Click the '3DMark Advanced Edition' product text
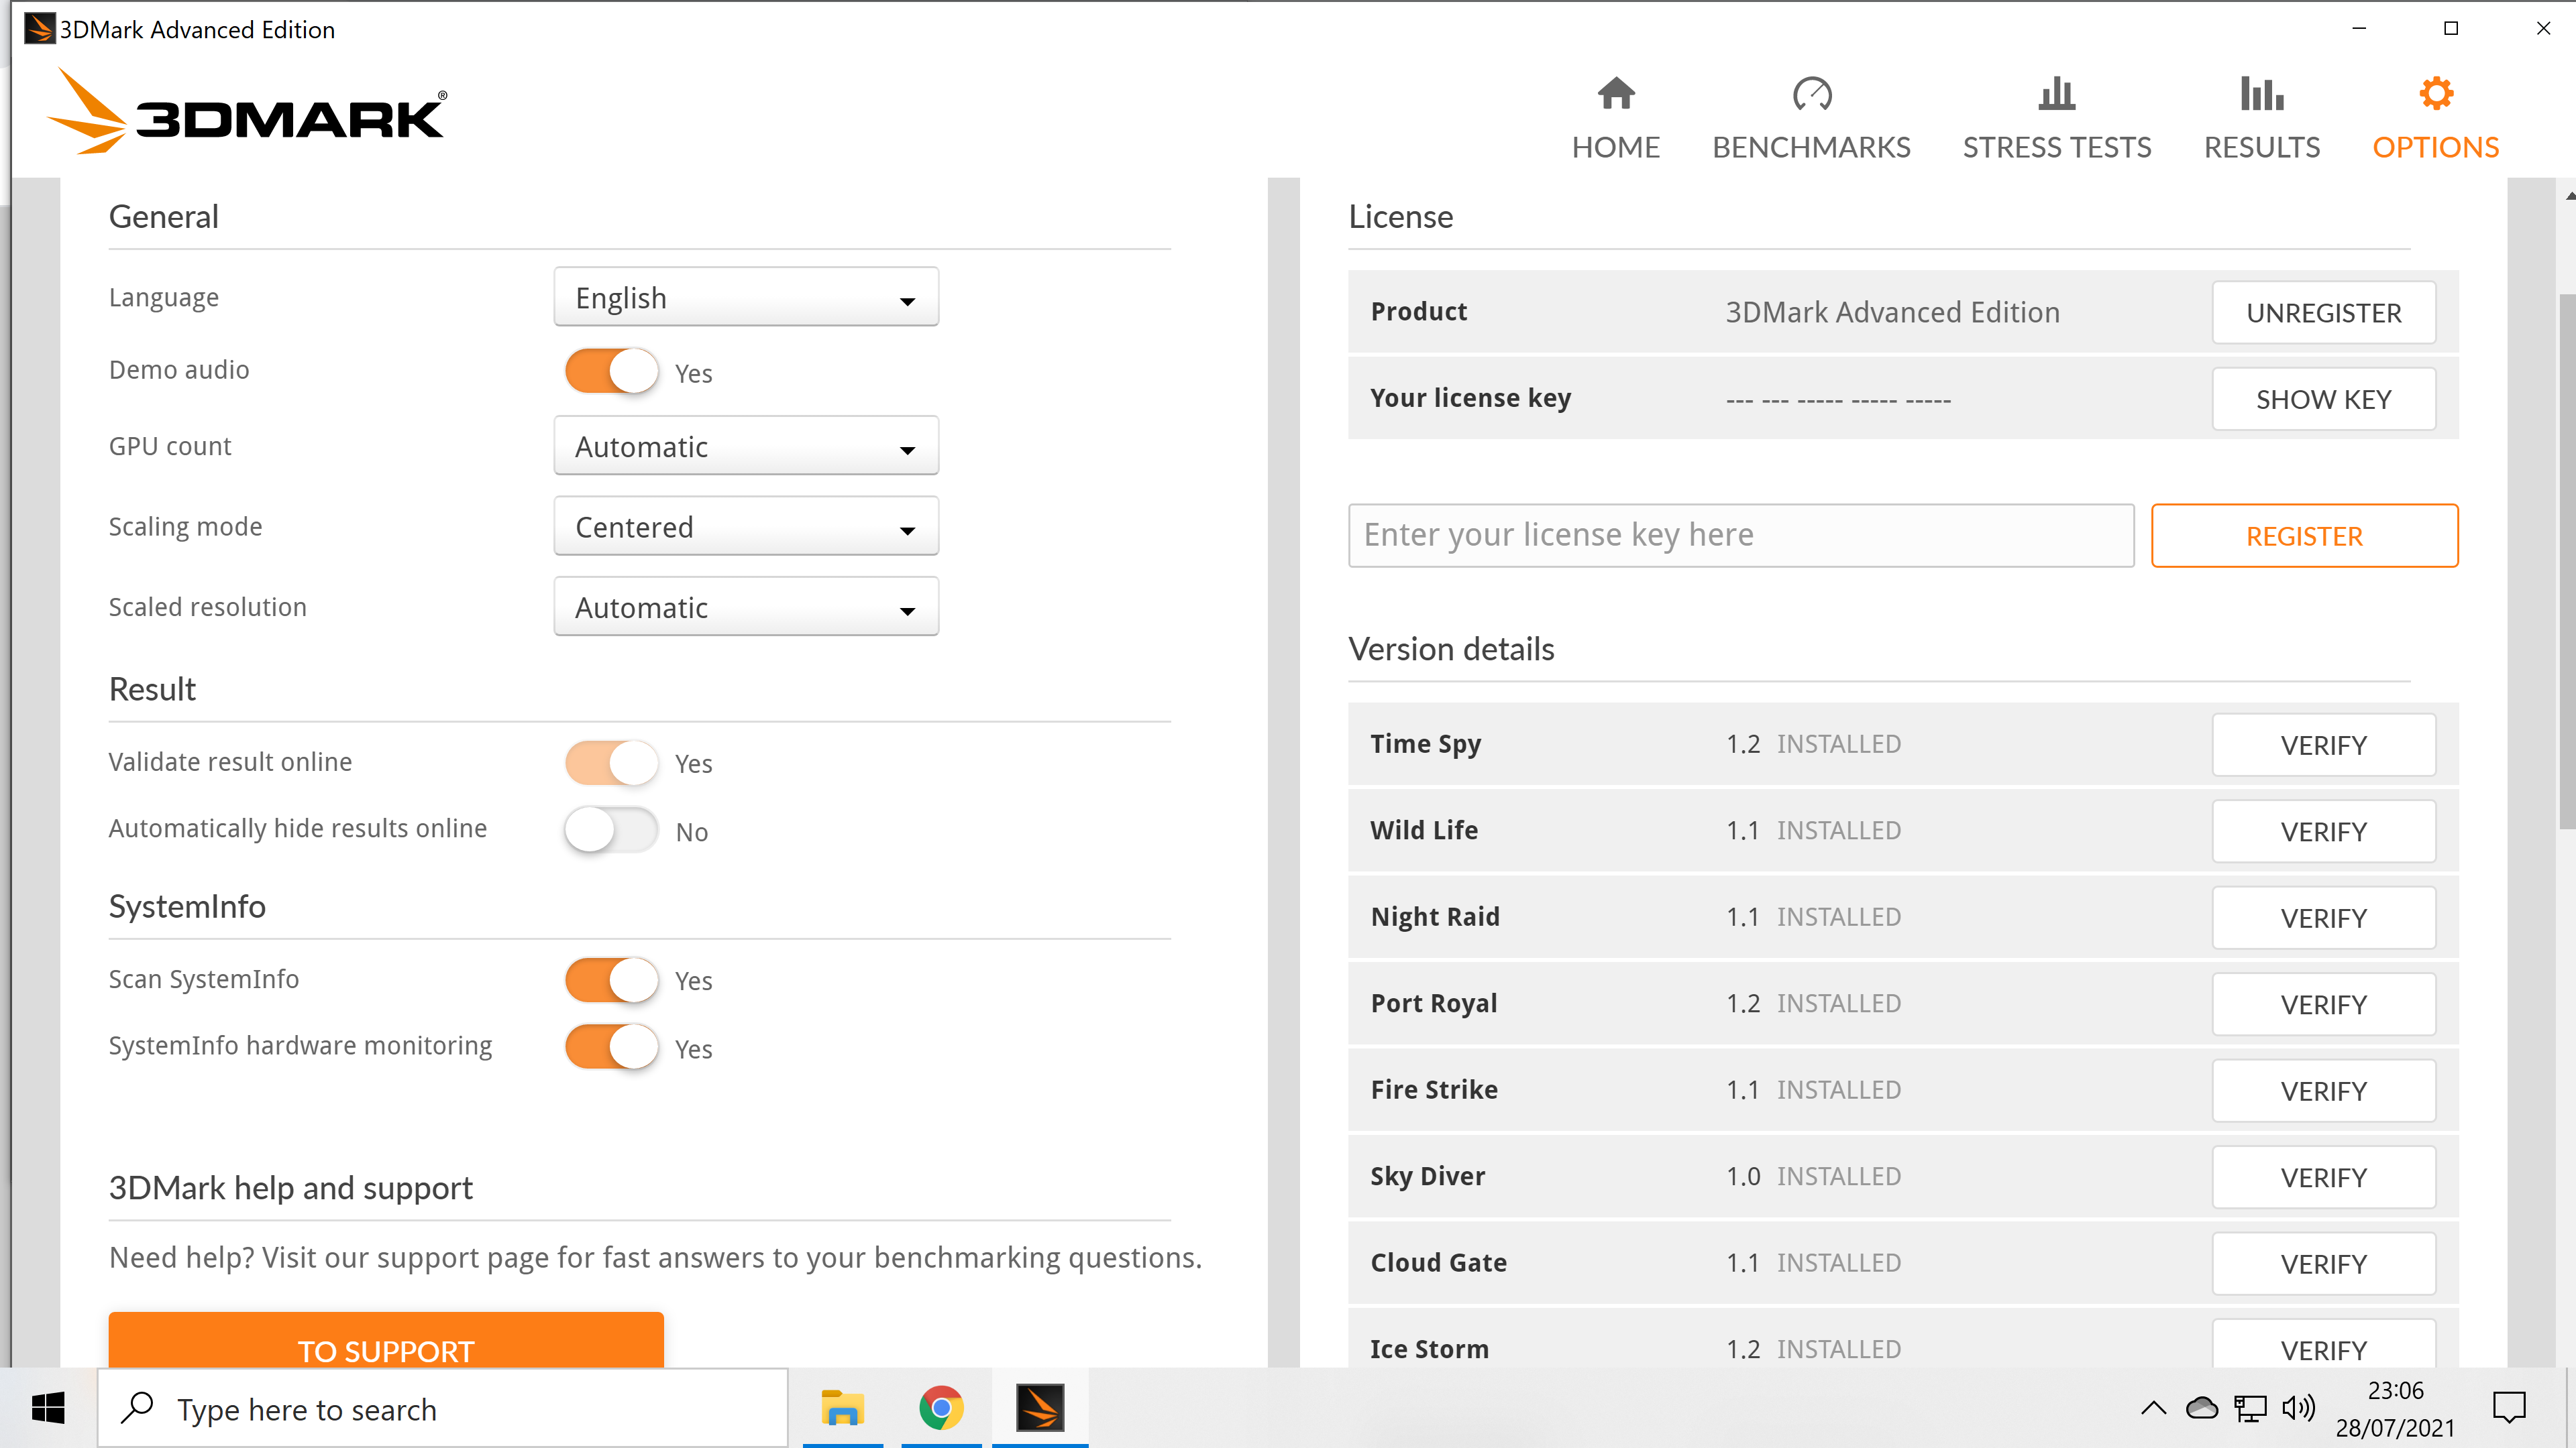The image size is (2576, 1448). pos(1892,313)
